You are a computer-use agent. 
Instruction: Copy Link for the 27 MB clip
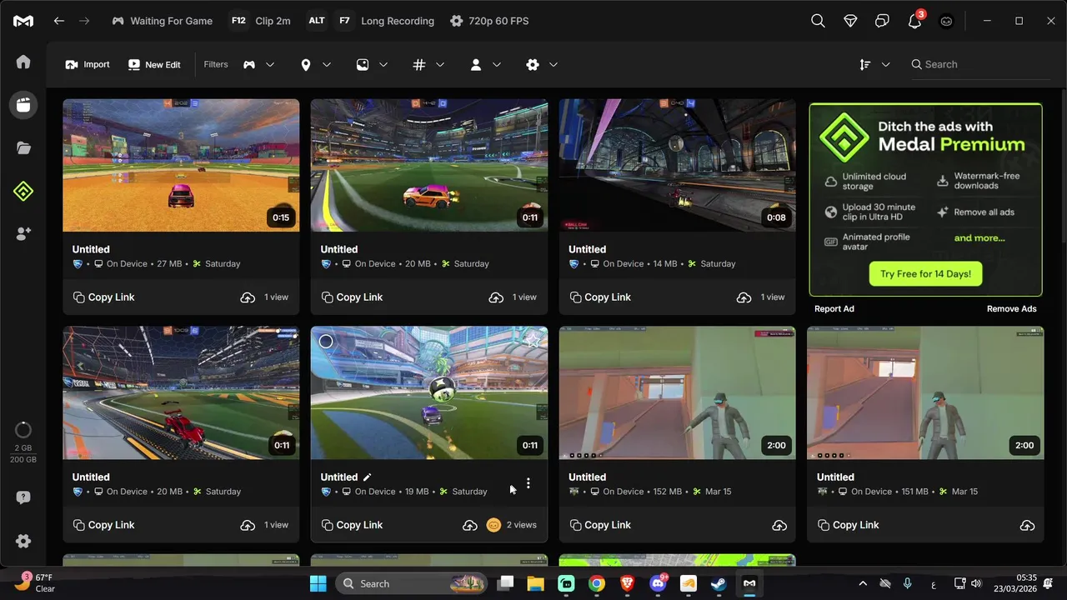coord(103,297)
